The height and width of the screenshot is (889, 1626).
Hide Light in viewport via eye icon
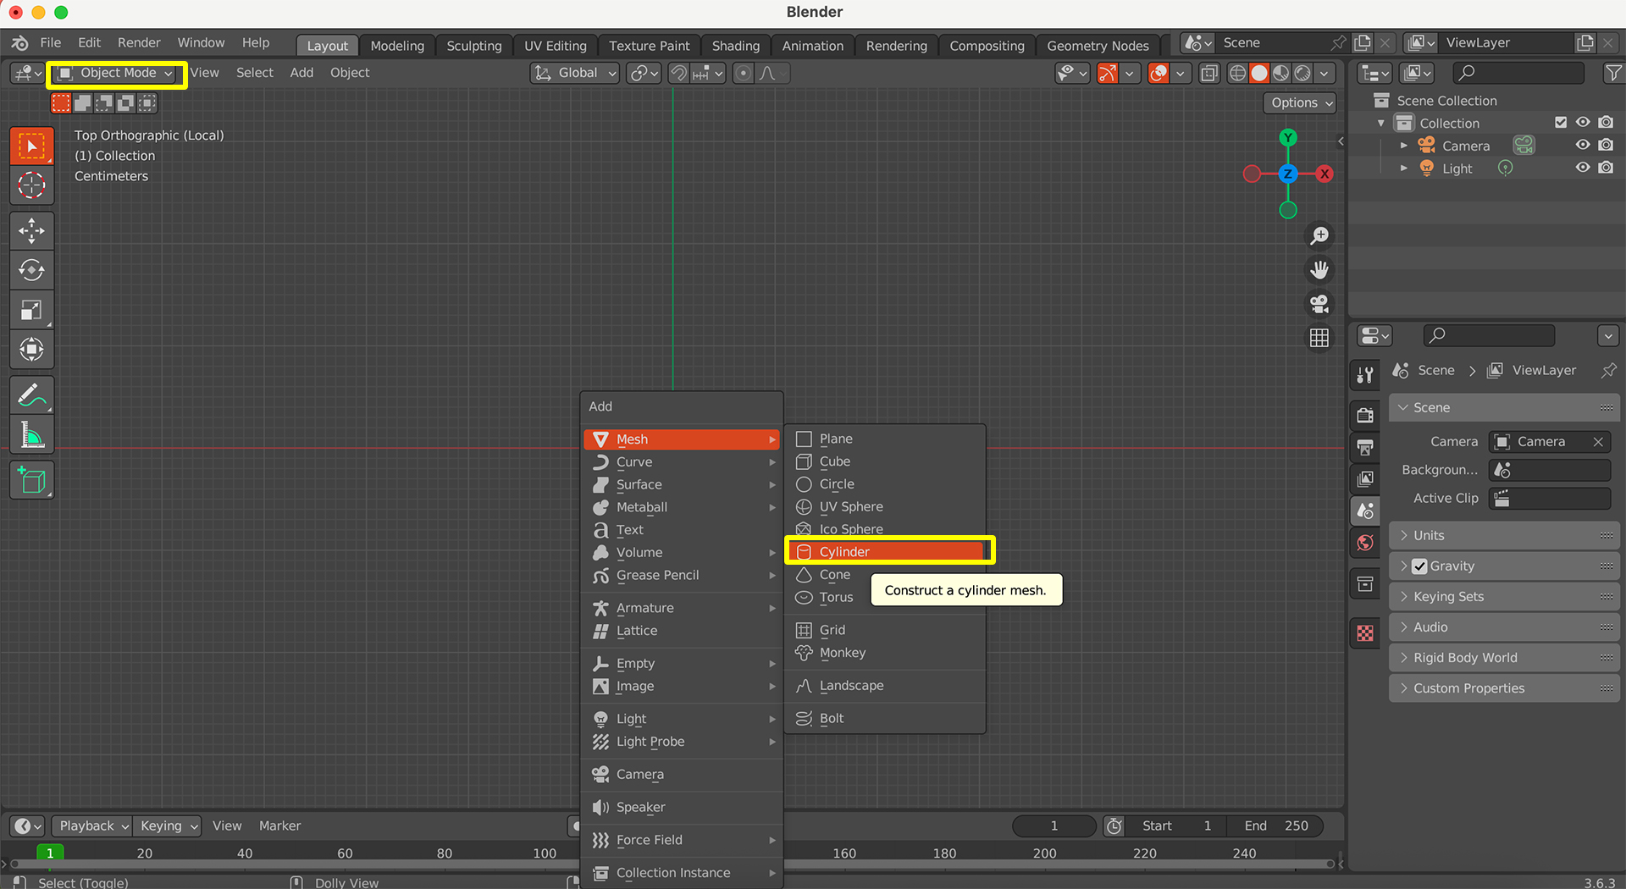[1583, 168]
